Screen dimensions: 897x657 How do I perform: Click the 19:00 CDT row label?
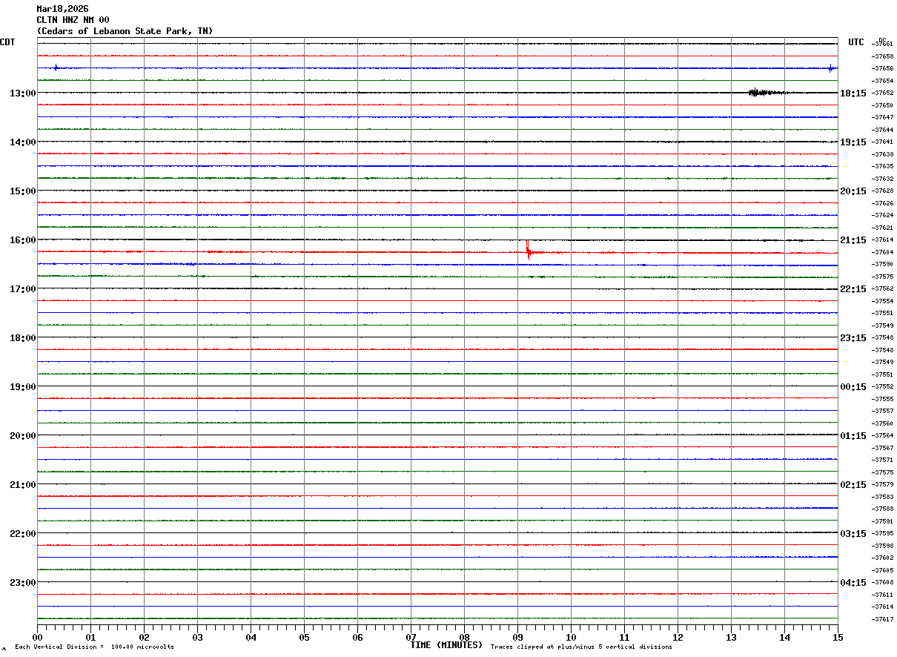click(x=22, y=387)
